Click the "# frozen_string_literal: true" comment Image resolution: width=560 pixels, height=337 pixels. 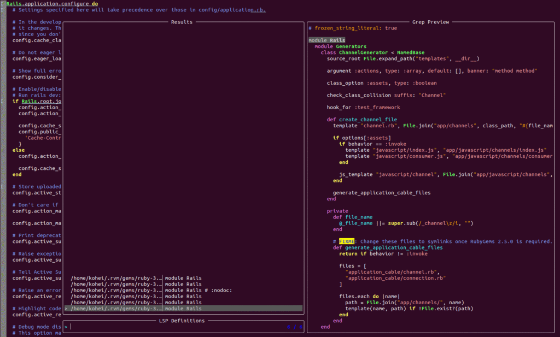353,28
